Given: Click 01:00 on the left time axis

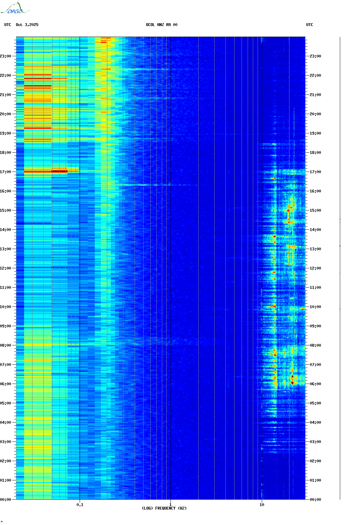Looking at the screenshot, I should tap(5, 480).
